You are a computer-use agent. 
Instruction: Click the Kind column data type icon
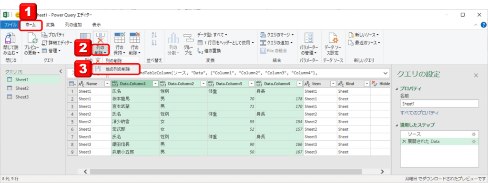[x=341, y=84]
